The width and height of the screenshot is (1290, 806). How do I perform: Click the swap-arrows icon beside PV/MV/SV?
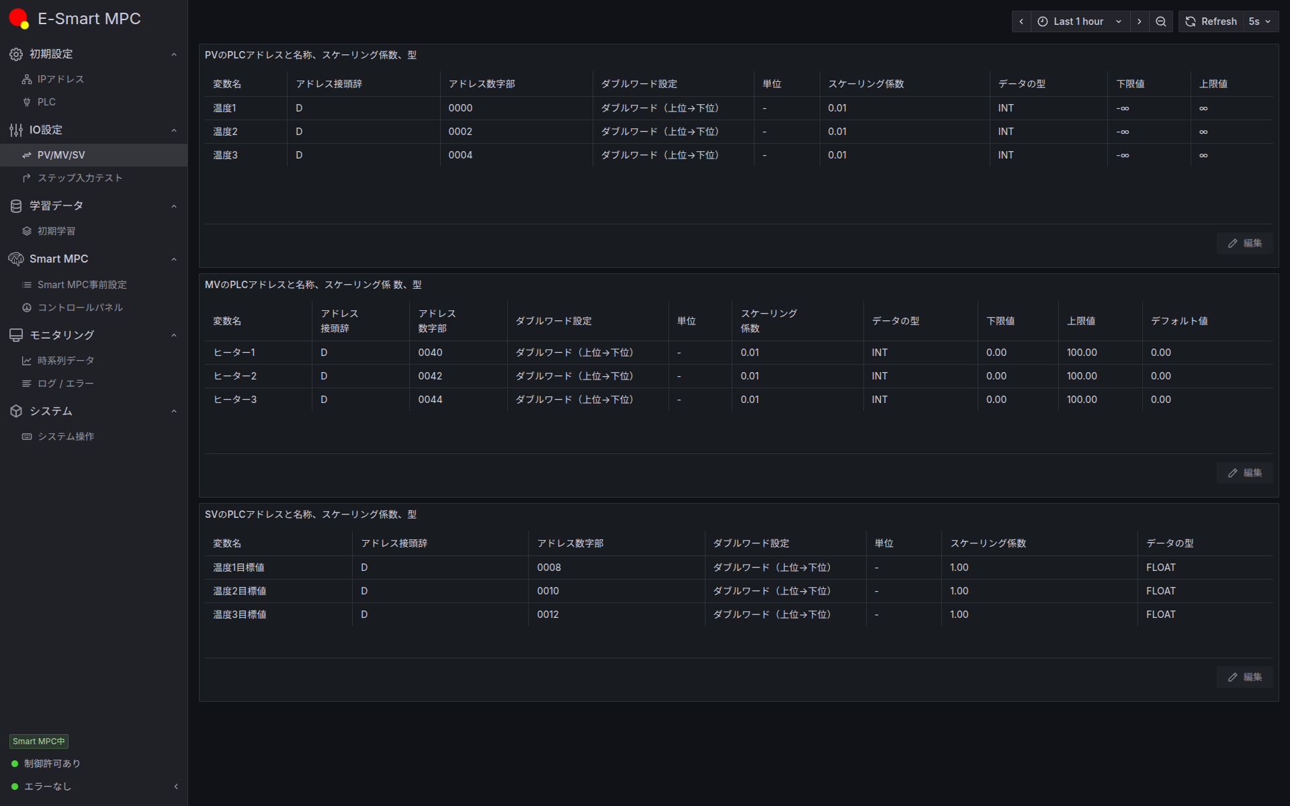click(27, 155)
